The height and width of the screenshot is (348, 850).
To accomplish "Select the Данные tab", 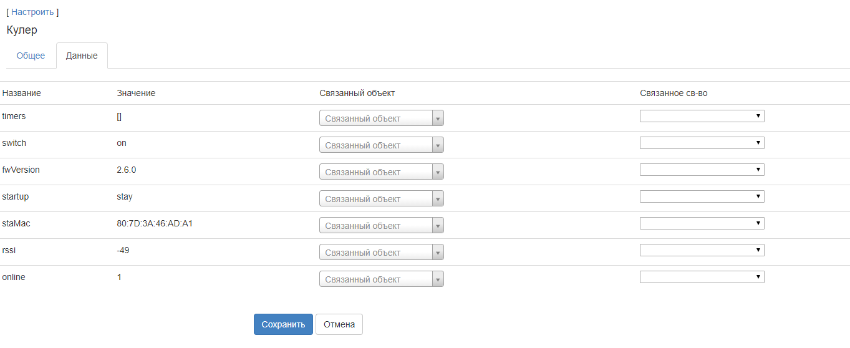I will click(x=82, y=56).
